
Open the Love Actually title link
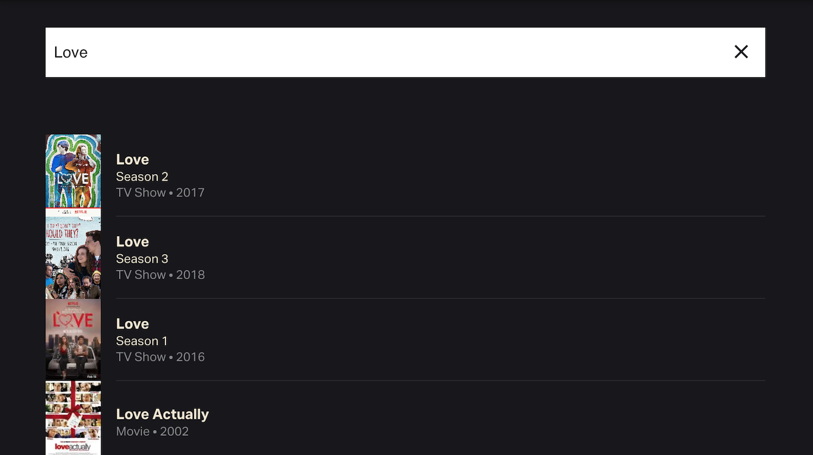163,414
